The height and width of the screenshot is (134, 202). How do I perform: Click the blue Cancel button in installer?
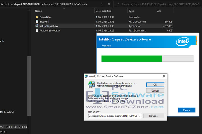click(x=187, y=110)
